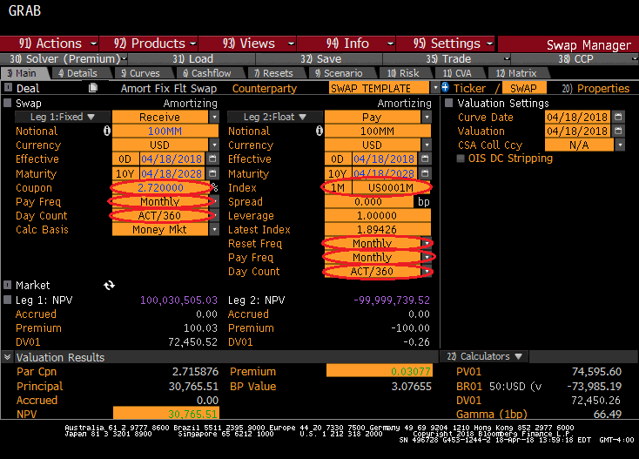
Task: Click the 31) Load button
Action: pyautogui.click(x=192, y=58)
